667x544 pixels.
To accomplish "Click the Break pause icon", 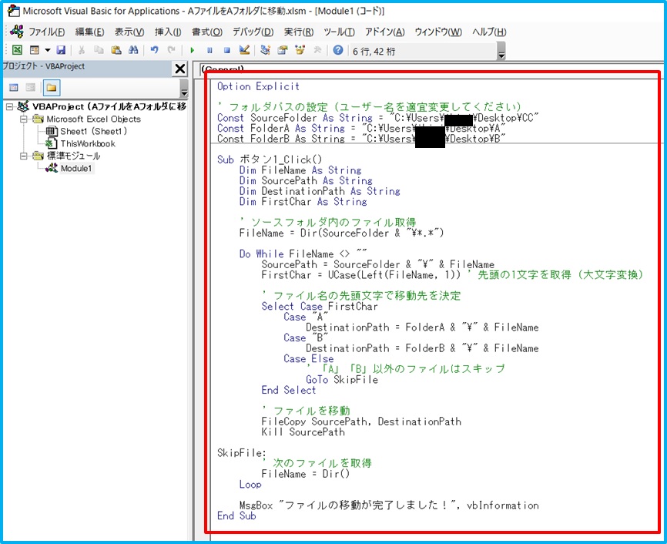I will point(209,50).
